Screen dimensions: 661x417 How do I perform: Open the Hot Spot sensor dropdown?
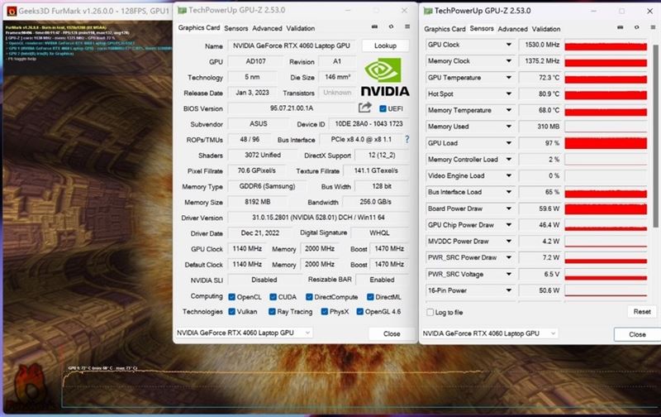pyautogui.click(x=509, y=93)
